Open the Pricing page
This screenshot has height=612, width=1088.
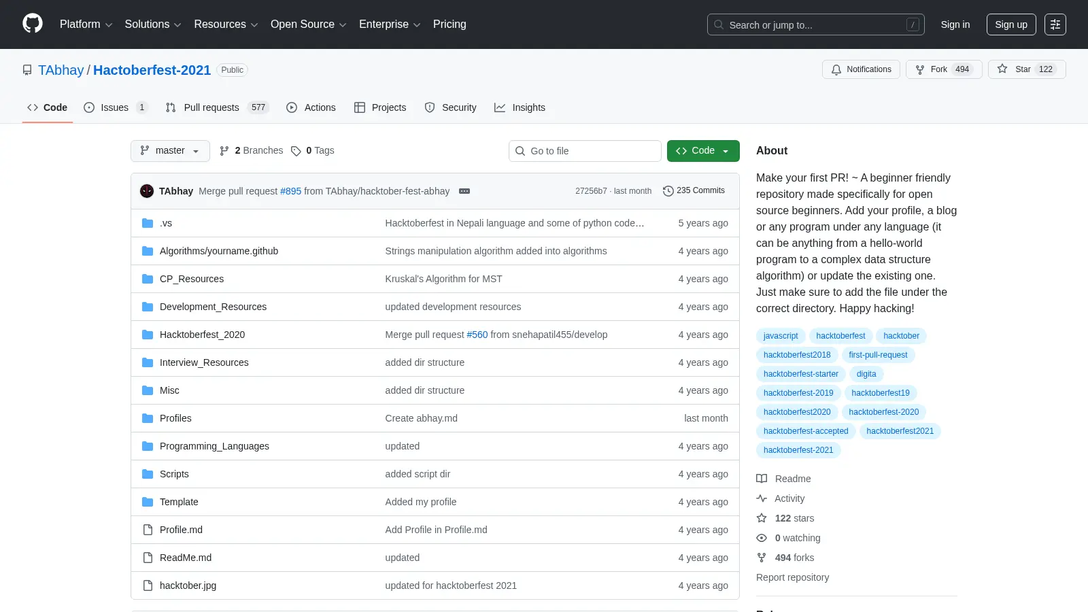pos(449,24)
